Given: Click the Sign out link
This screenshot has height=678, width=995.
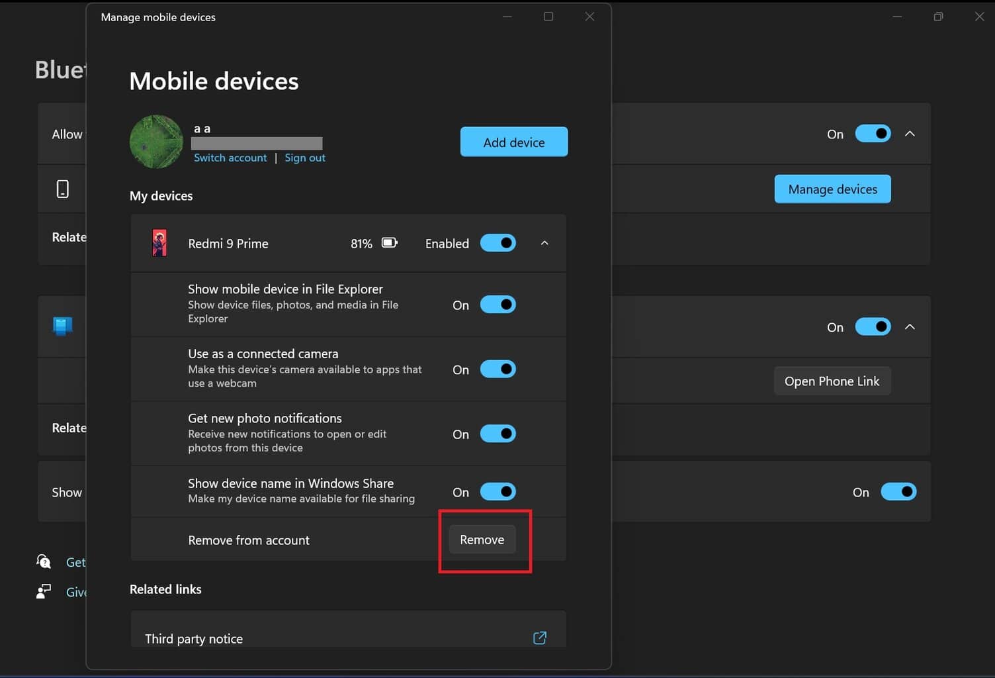Looking at the screenshot, I should (305, 158).
